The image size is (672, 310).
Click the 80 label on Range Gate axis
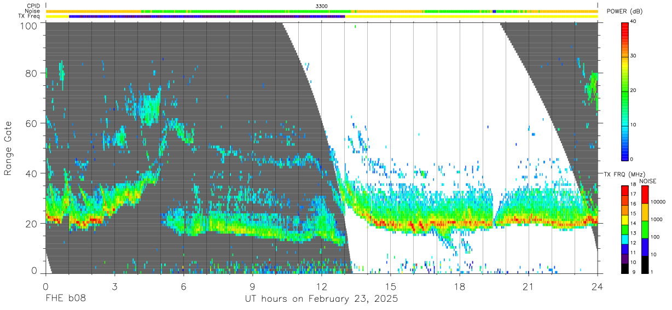[32, 73]
